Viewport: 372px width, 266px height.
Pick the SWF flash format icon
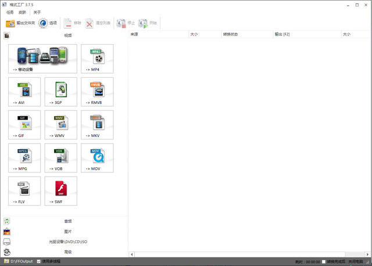tap(60, 191)
